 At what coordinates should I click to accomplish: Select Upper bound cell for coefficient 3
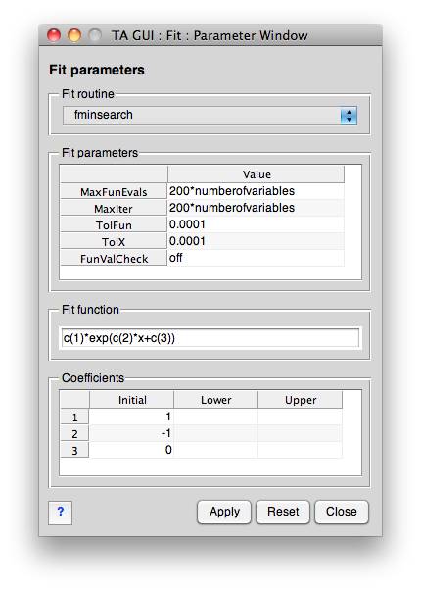pyautogui.click(x=300, y=450)
